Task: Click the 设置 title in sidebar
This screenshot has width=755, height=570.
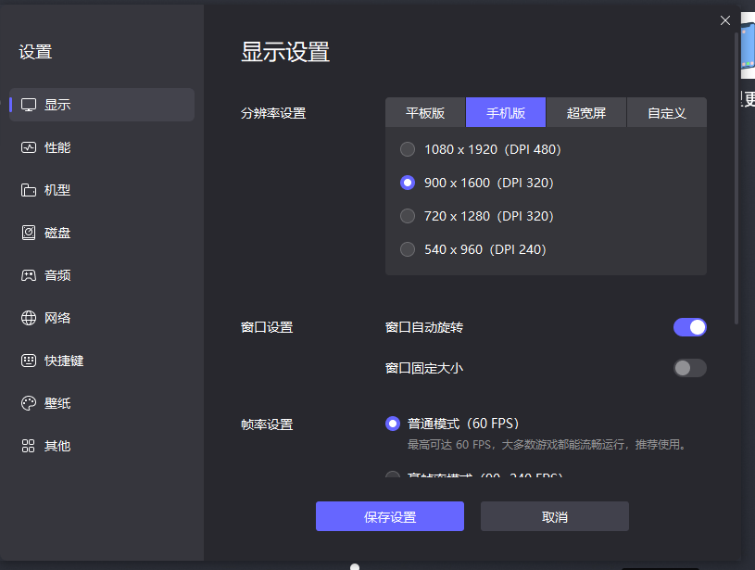Action: [35, 52]
